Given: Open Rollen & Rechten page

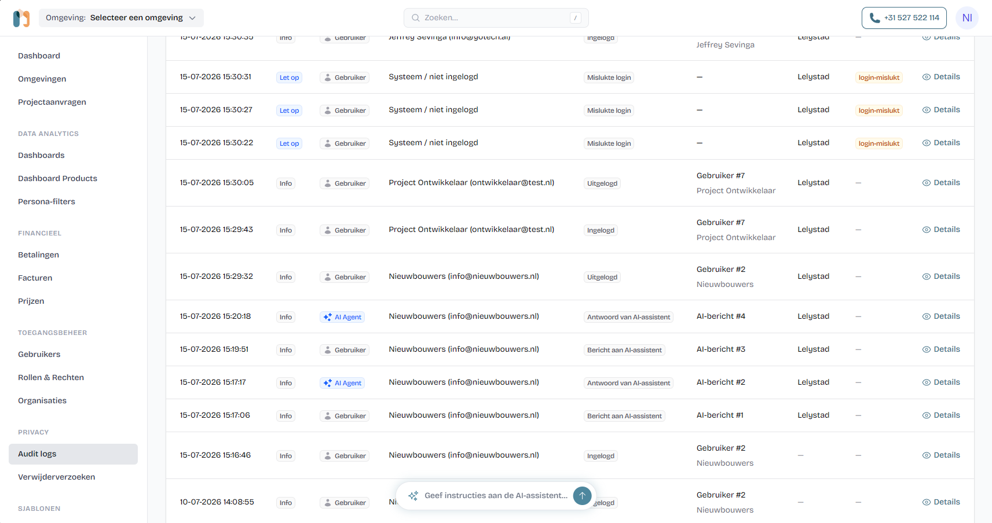Looking at the screenshot, I should pos(51,377).
